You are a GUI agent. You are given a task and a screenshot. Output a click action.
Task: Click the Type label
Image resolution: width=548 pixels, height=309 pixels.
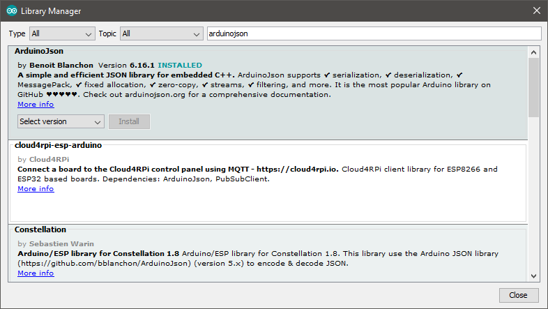tap(17, 33)
